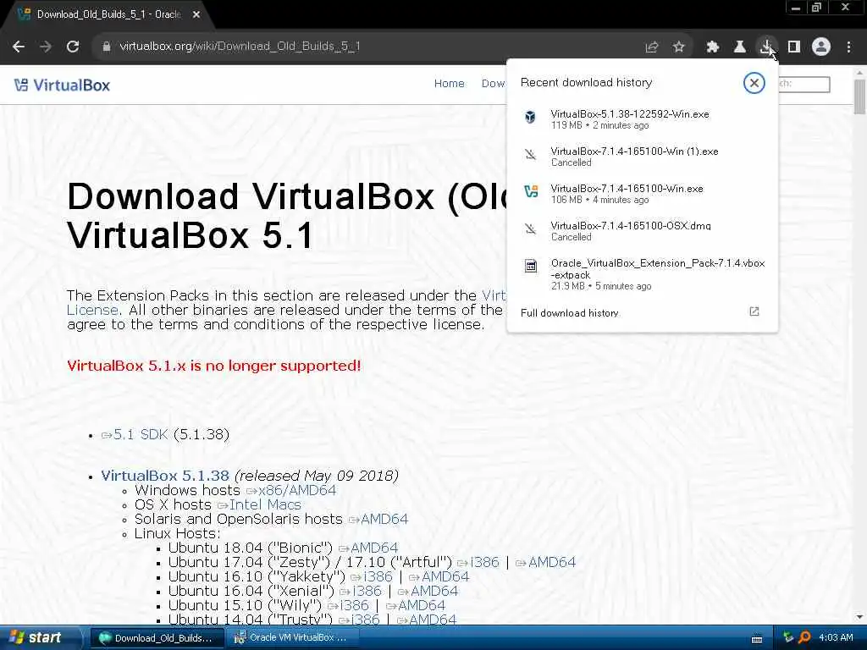Open Chrome three-dot menu
Viewport: 867px width, 650px height.
pyautogui.click(x=848, y=47)
